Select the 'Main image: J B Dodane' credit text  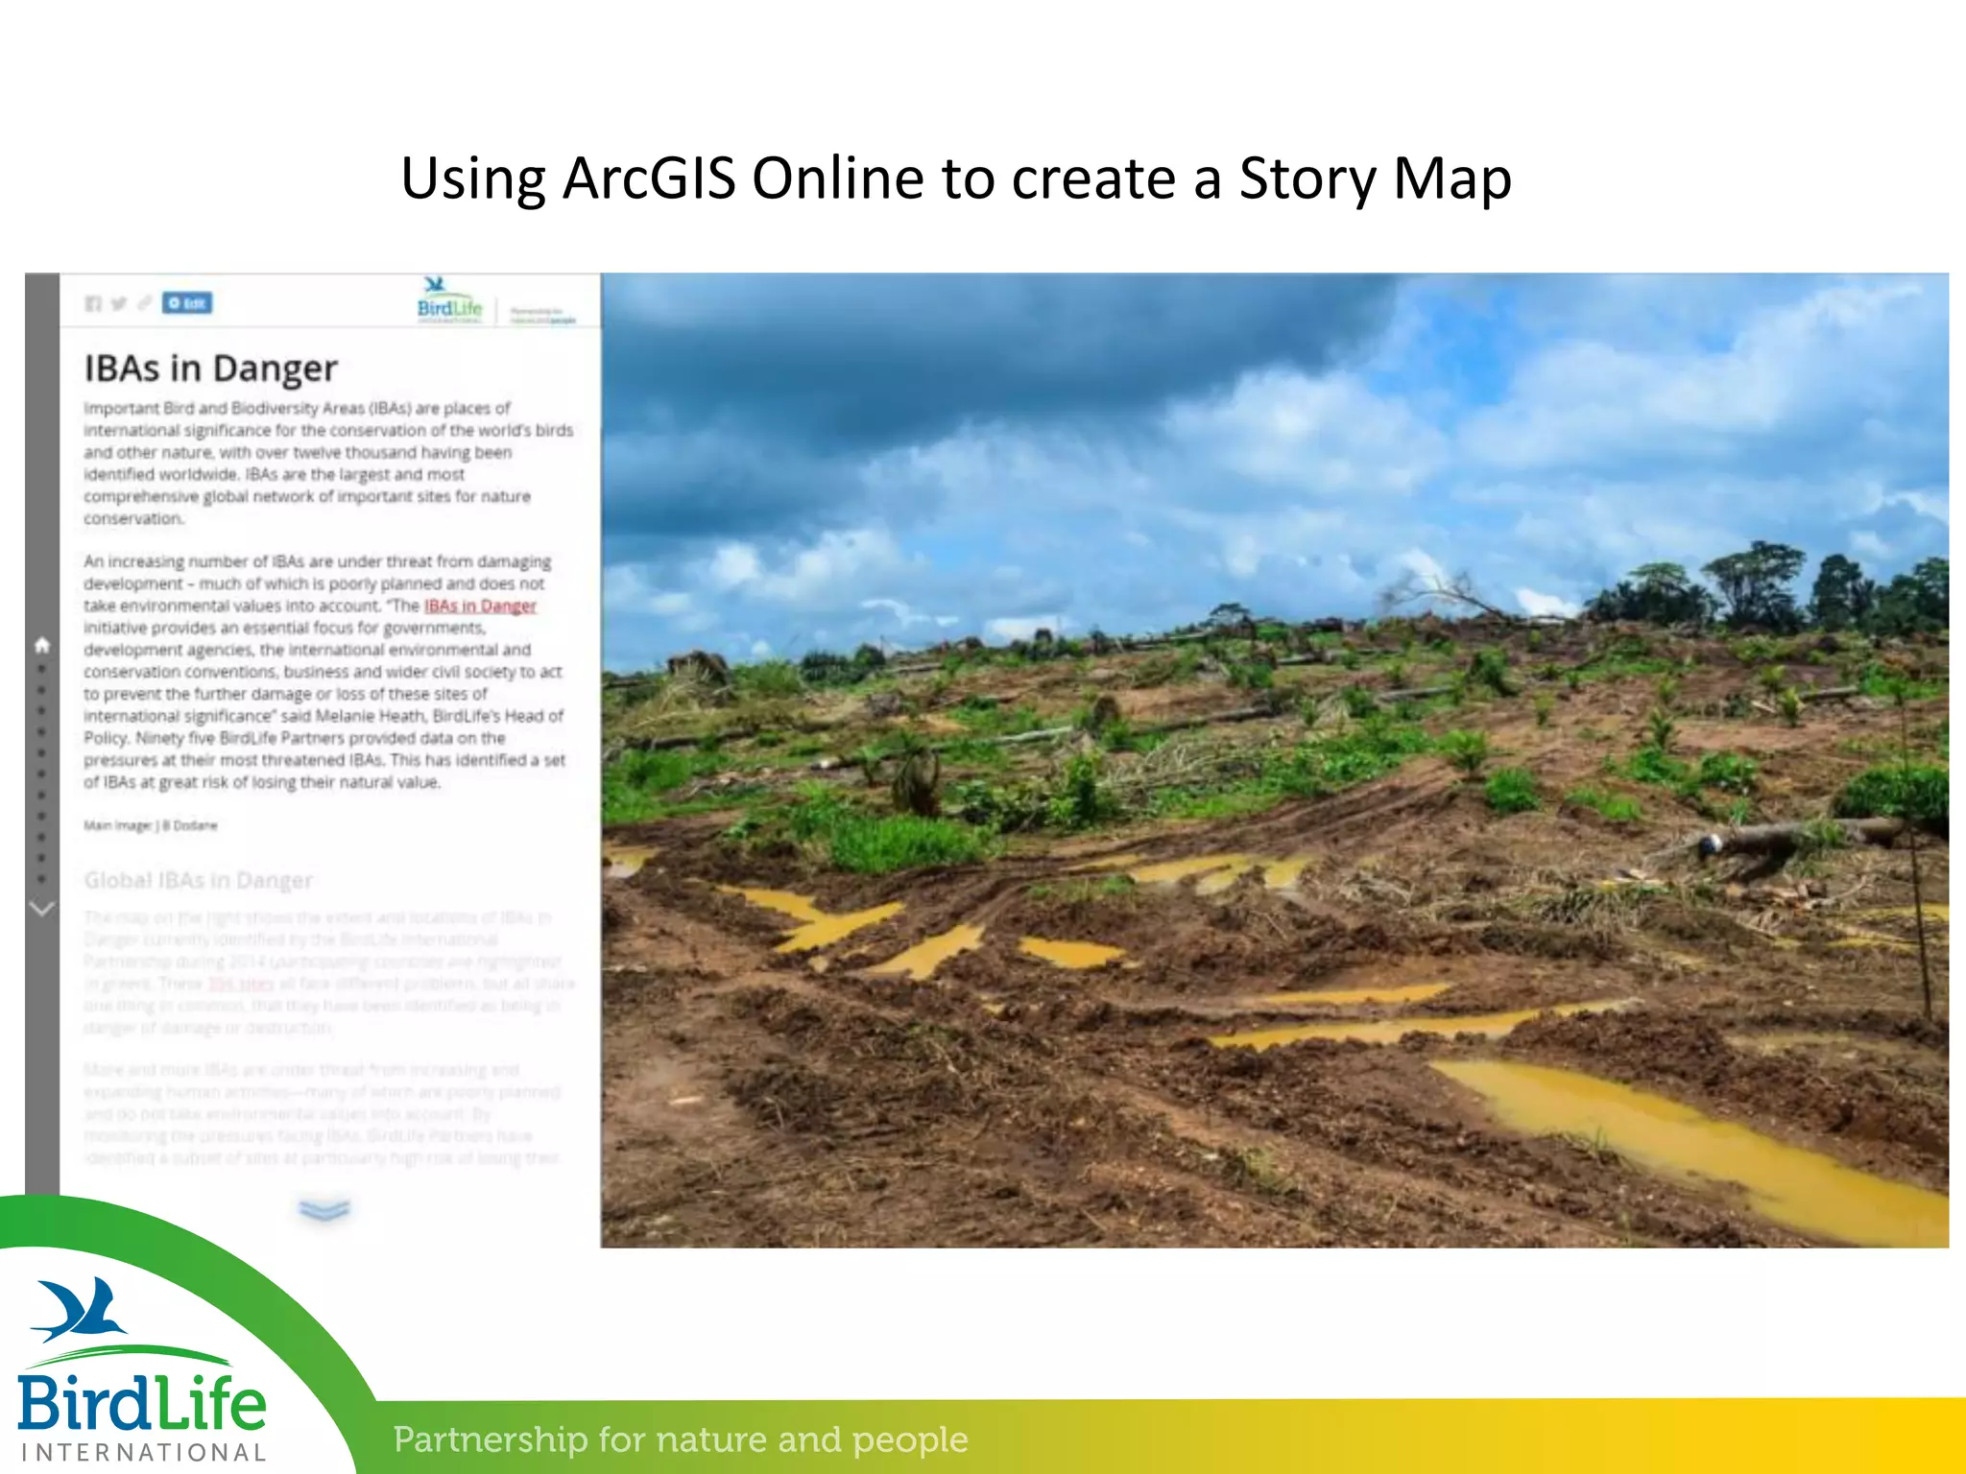pyautogui.click(x=151, y=825)
